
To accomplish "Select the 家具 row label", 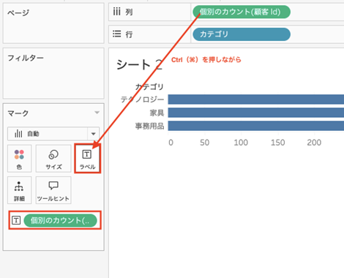I will point(157,113).
